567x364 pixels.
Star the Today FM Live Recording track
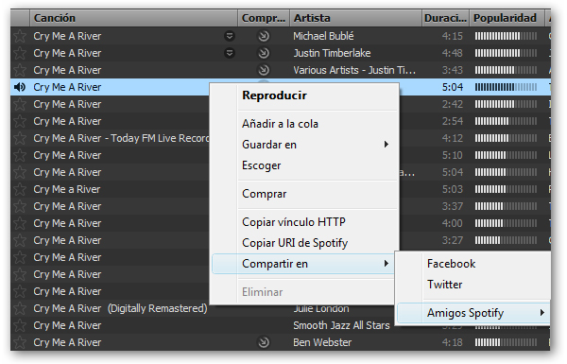pyautogui.click(x=20, y=138)
